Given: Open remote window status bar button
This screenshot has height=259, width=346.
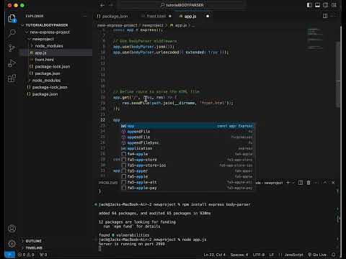Looking at the screenshot, I should pos(9,255).
